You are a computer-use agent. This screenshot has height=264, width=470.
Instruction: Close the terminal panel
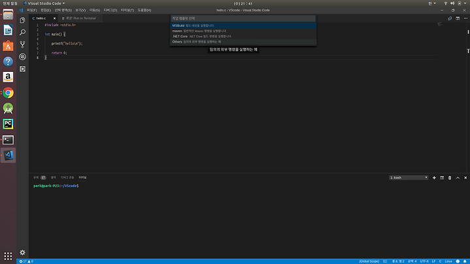tap(465, 178)
